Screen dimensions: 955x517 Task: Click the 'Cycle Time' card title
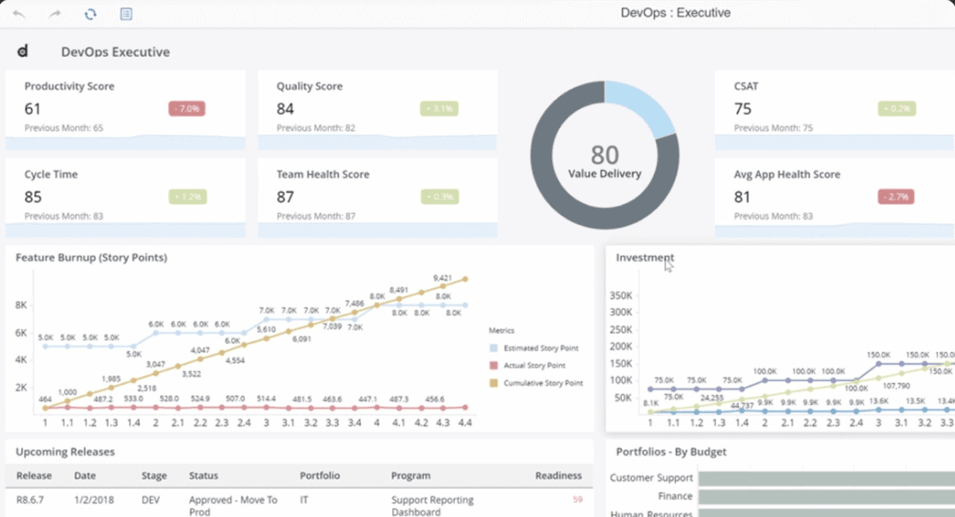(51, 174)
